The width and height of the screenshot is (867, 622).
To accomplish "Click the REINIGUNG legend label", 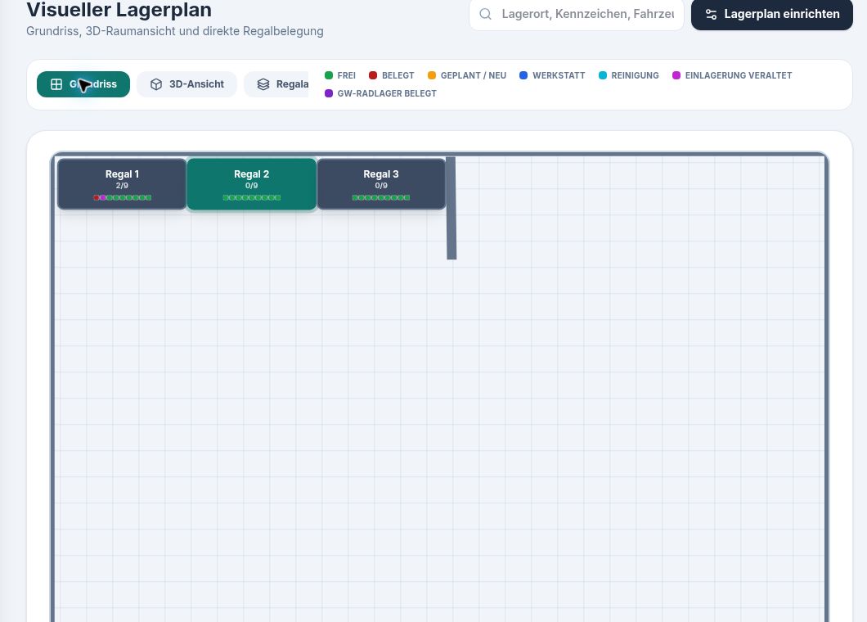I will tap(635, 75).
